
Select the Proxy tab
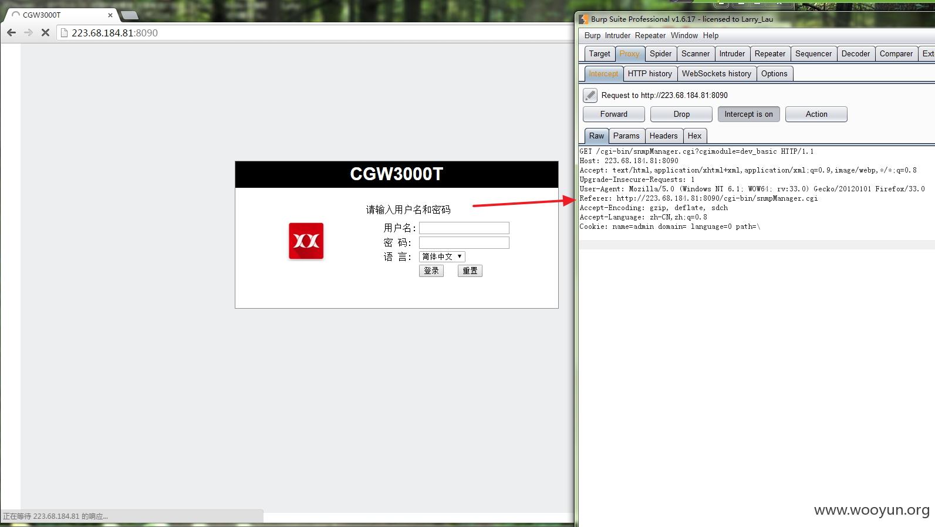(x=629, y=53)
